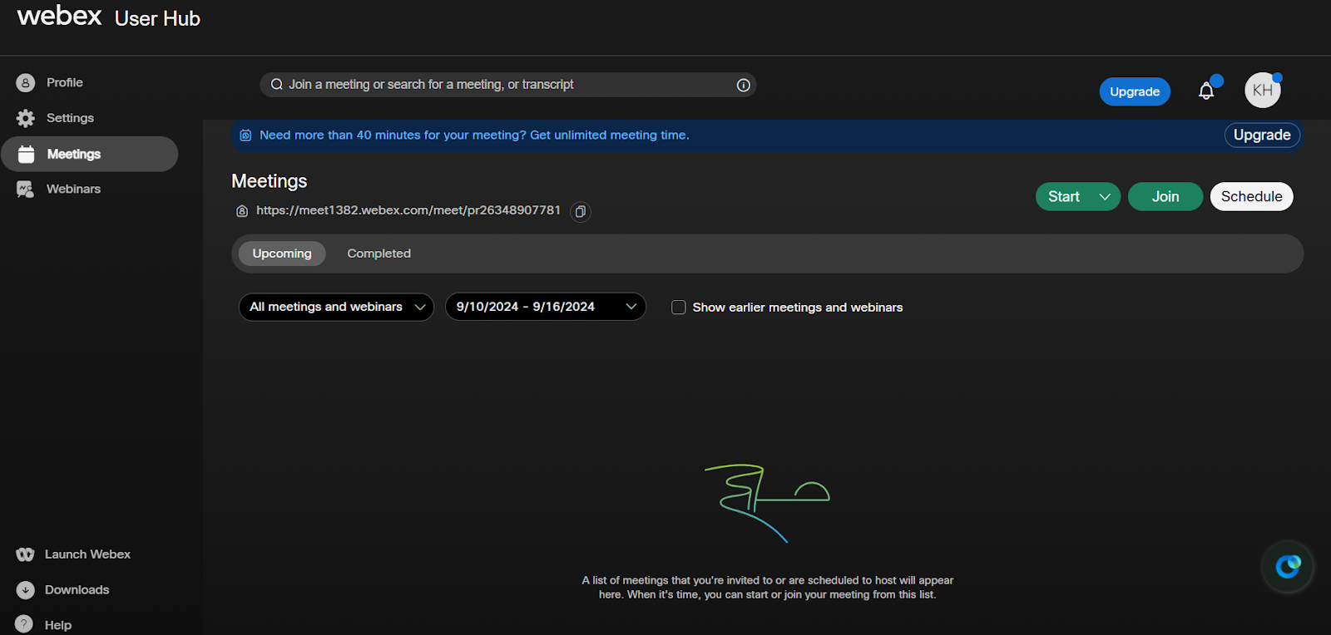Switch to the Completed tab
The height and width of the screenshot is (635, 1331).
coord(379,254)
